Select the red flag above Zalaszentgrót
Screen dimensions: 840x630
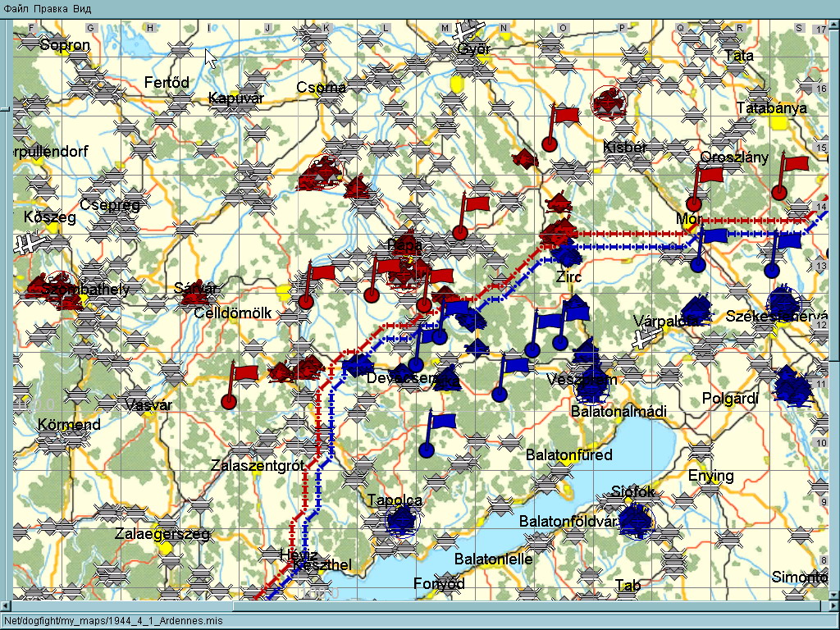tap(244, 374)
